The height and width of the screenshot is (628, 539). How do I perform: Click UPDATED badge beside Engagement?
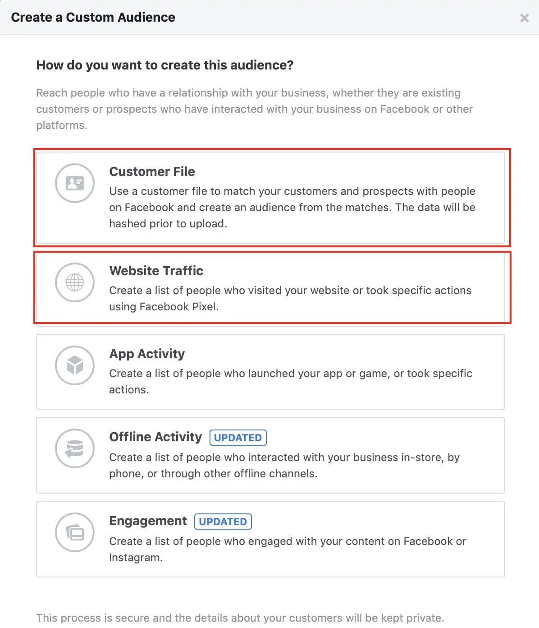point(223,522)
